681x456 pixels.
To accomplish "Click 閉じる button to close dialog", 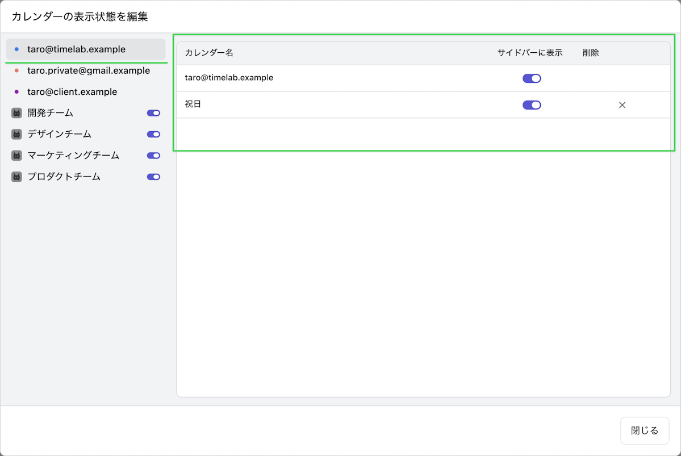I will click(x=645, y=430).
